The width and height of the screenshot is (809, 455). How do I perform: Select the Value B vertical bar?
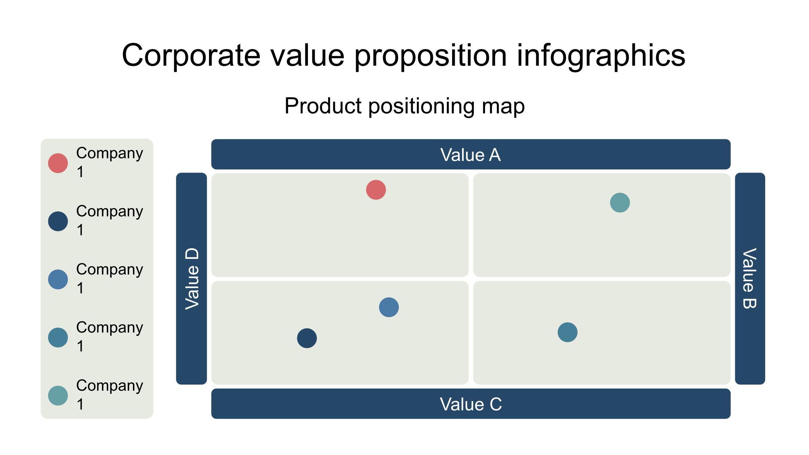pyautogui.click(x=749, y=278)
